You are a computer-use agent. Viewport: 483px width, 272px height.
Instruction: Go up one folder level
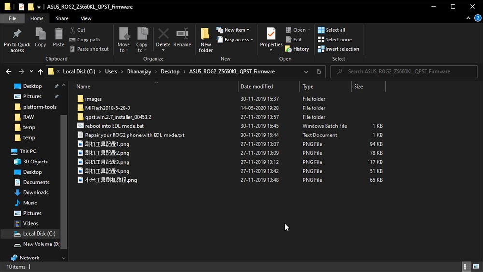tap(40, 72)
